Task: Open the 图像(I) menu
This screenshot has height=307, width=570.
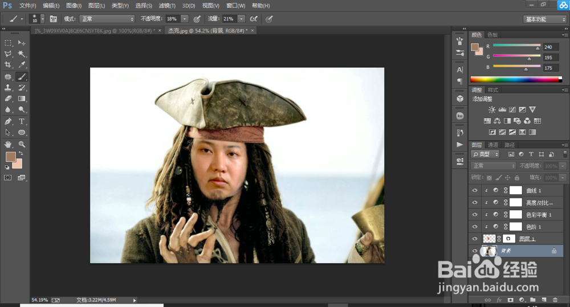Action: 74,6
